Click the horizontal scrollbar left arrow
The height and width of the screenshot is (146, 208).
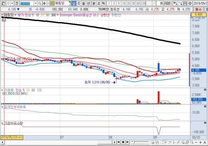(2, 142)
